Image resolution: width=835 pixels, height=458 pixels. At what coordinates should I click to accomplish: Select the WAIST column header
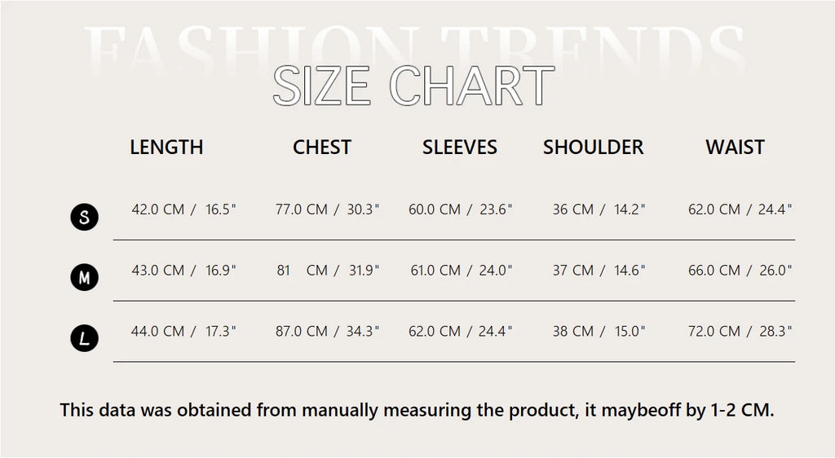coord(735,148)
